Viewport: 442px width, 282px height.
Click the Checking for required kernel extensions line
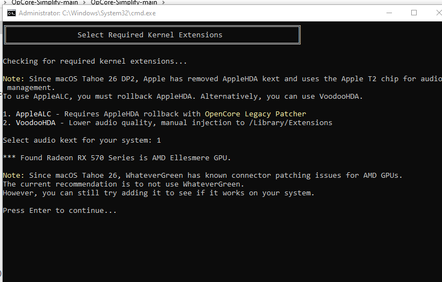[95, 61]
